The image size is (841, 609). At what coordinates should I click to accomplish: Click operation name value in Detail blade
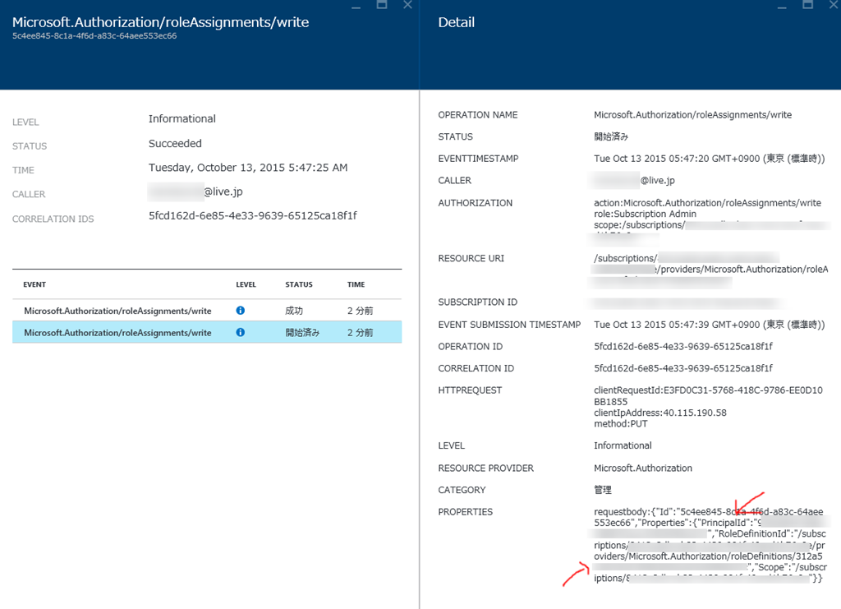692,115
